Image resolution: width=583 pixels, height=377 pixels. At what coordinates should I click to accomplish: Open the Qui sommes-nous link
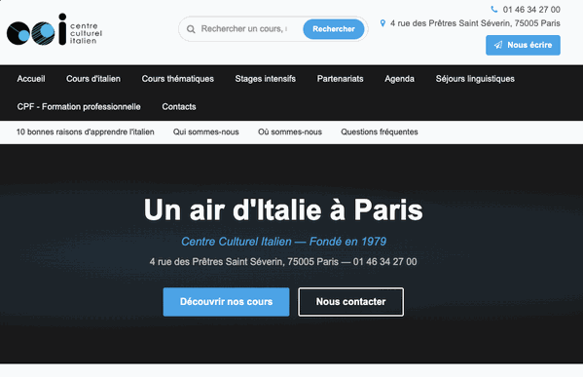[206, 132]
